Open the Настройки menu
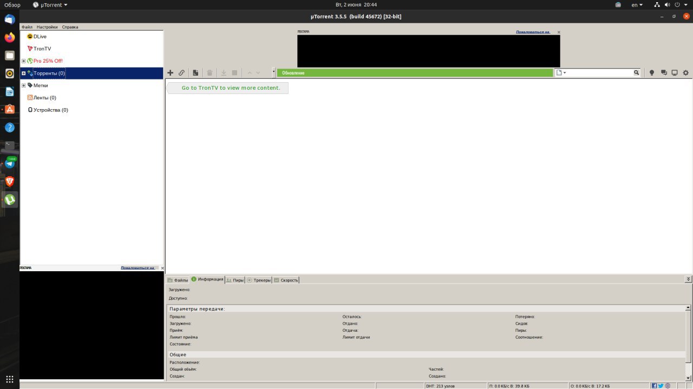Image resolution: width=693 pixels, height=389 pixels. click(47, 27)
